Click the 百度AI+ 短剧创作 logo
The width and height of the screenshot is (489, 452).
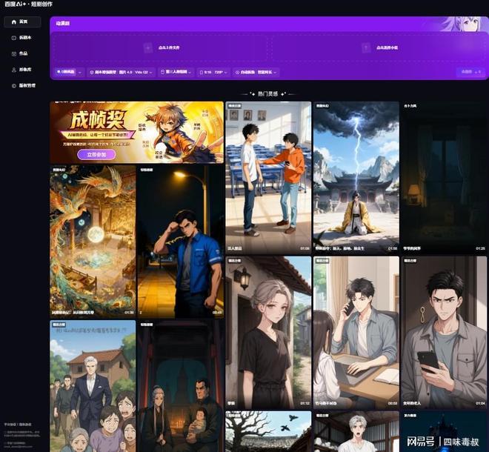click(x=28, y=4)
